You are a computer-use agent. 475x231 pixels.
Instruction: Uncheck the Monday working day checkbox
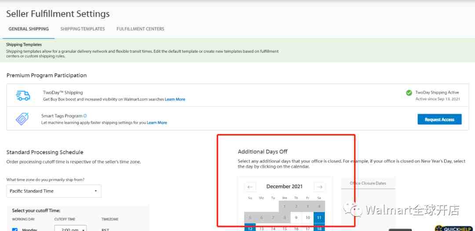pyautogui.click(x=15, y=230)
